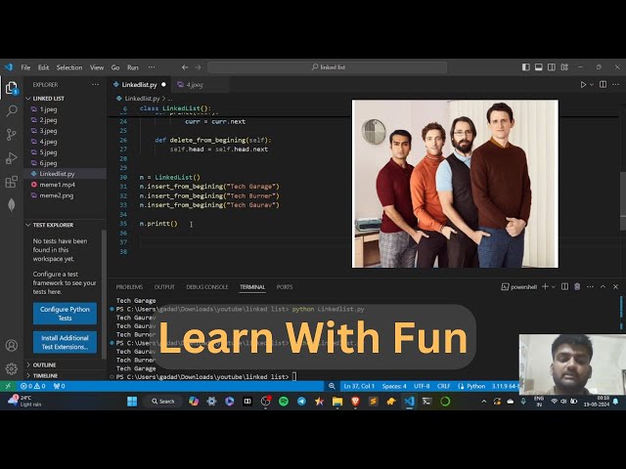Click the Windows taskbar Search box

click(163, 402)
